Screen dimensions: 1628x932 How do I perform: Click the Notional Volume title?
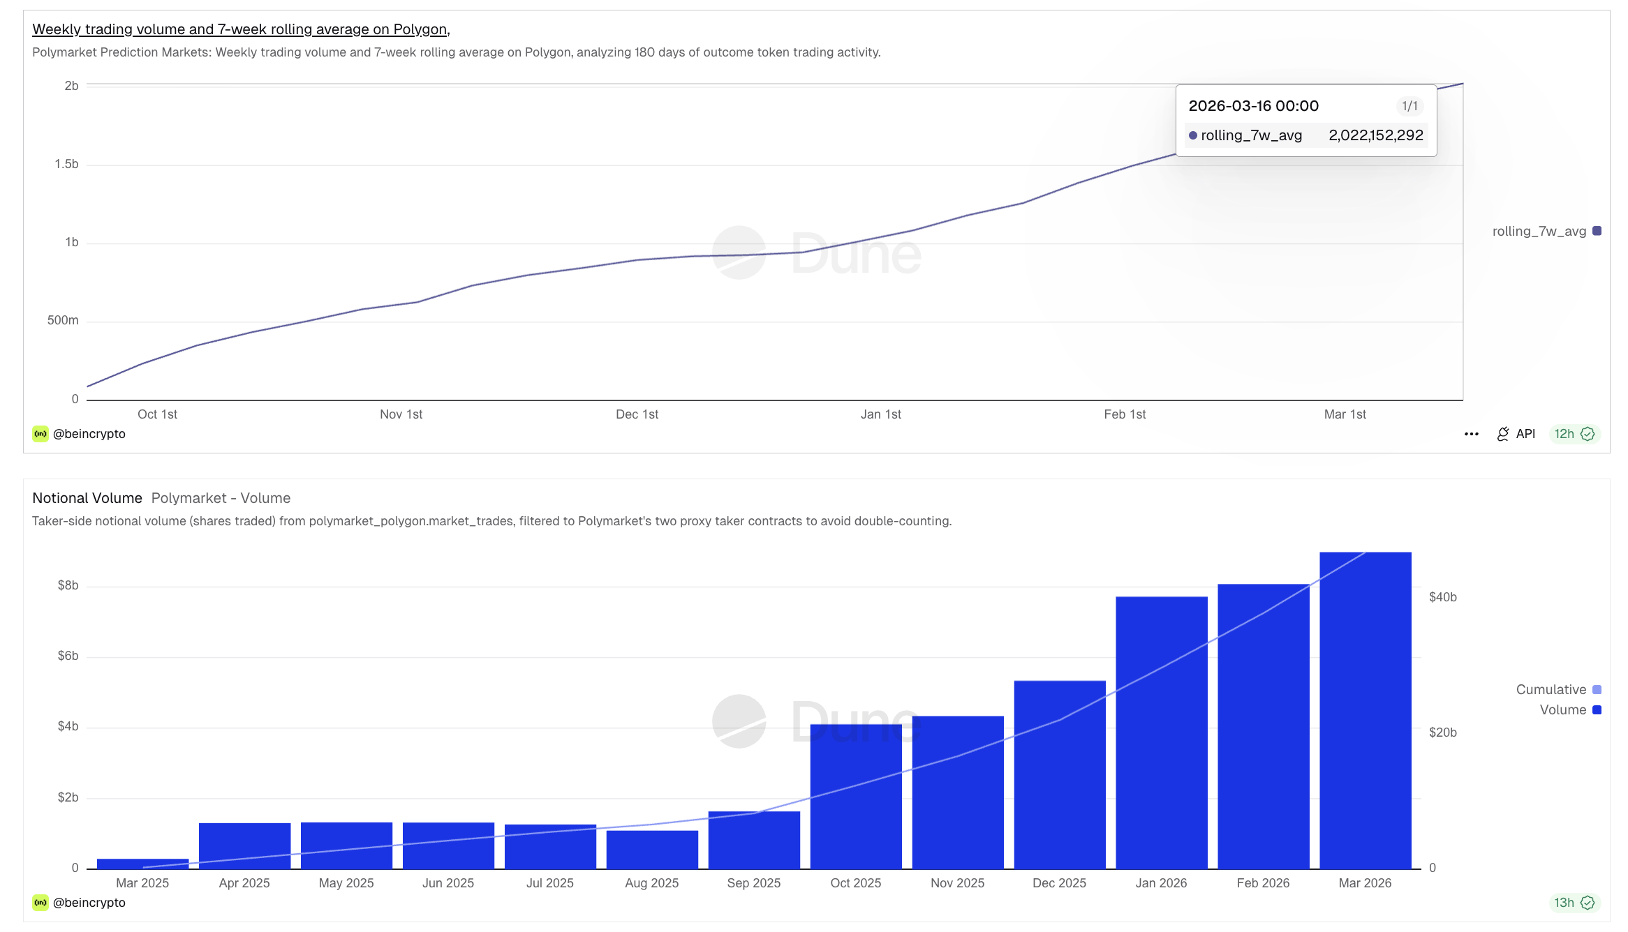click(87, 498)
